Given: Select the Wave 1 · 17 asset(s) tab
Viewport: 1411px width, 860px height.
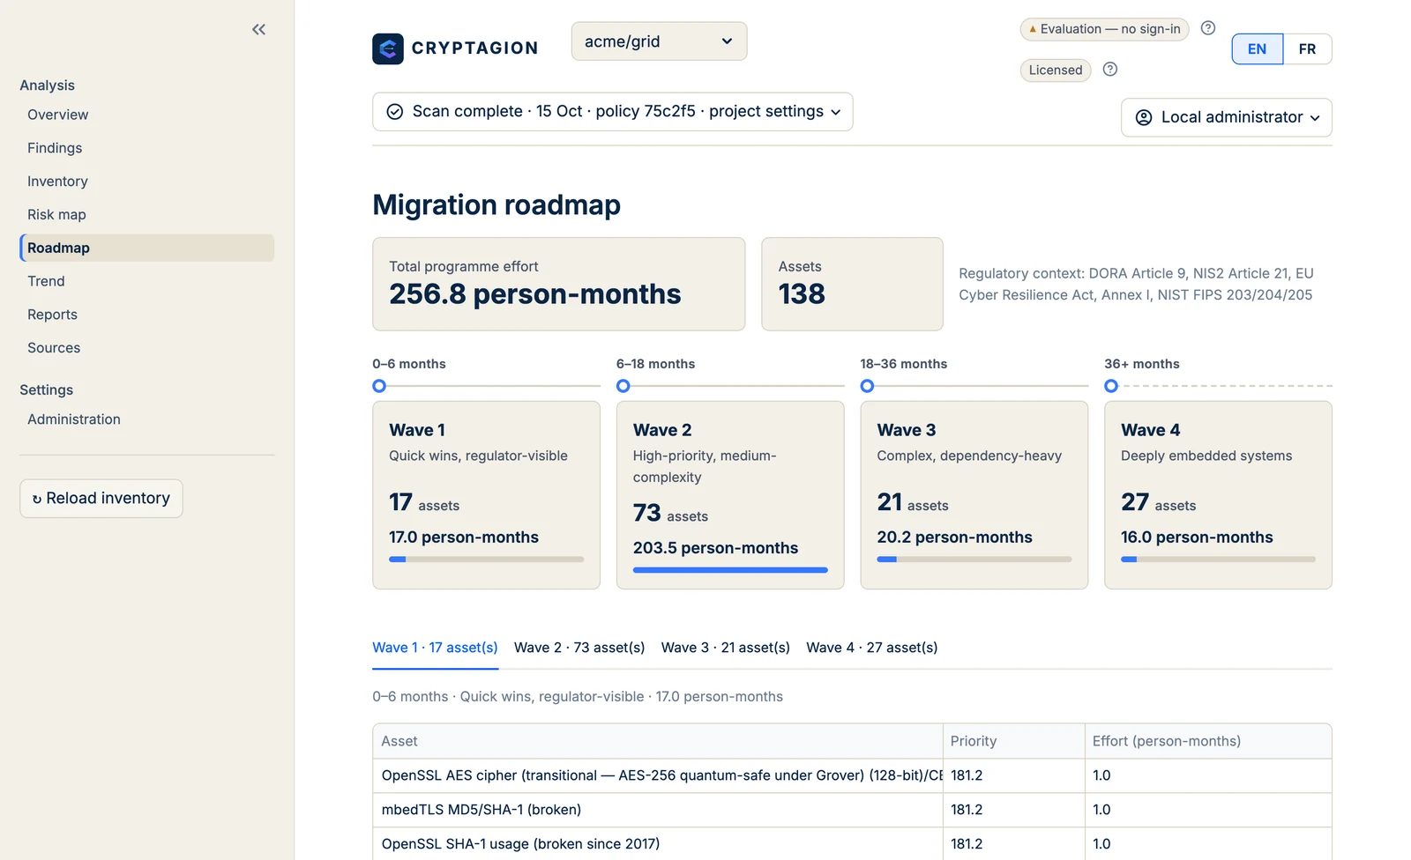Looking at the screenshot, I should point(435,648).
